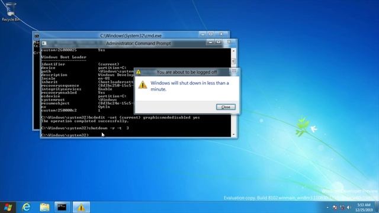Maximize the C:\Windows\System32\cmd.exe window
This screenshot has width=379, height=213.
211,34
